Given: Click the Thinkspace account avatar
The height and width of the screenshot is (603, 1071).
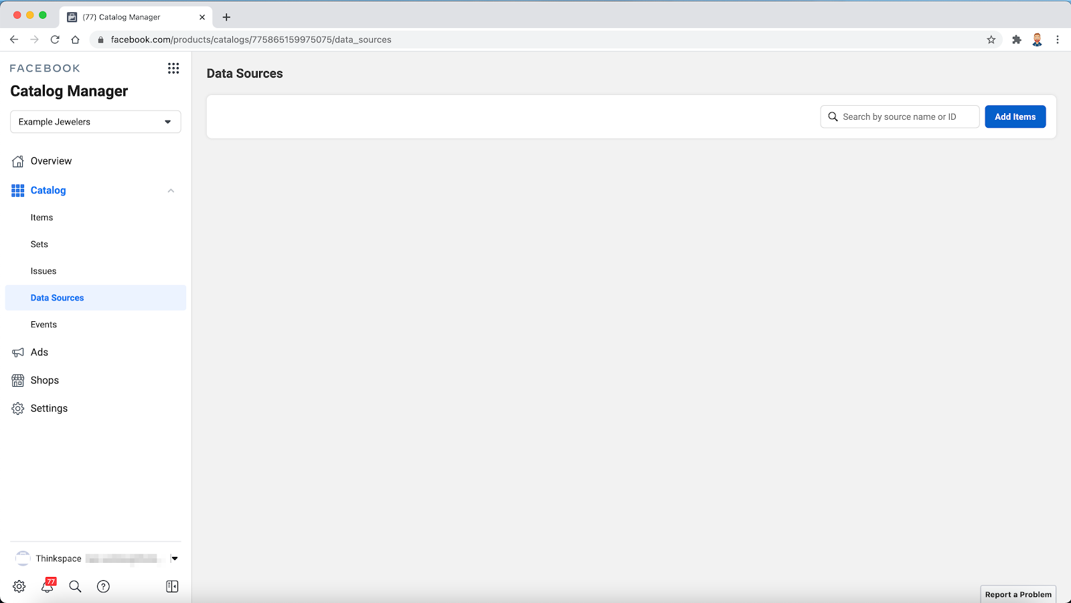Looking at the screenshot, I should tap(23, 558).
